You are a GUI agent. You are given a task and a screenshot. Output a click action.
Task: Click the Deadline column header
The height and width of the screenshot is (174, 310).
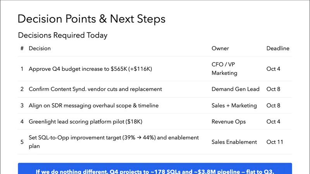click(x=278, y=48)
